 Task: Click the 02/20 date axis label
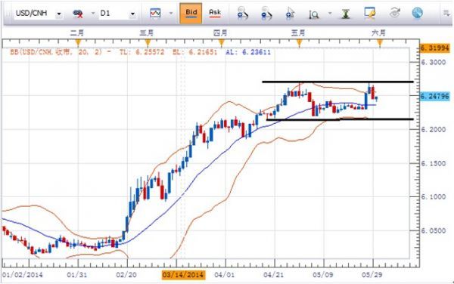coord(126,275)
